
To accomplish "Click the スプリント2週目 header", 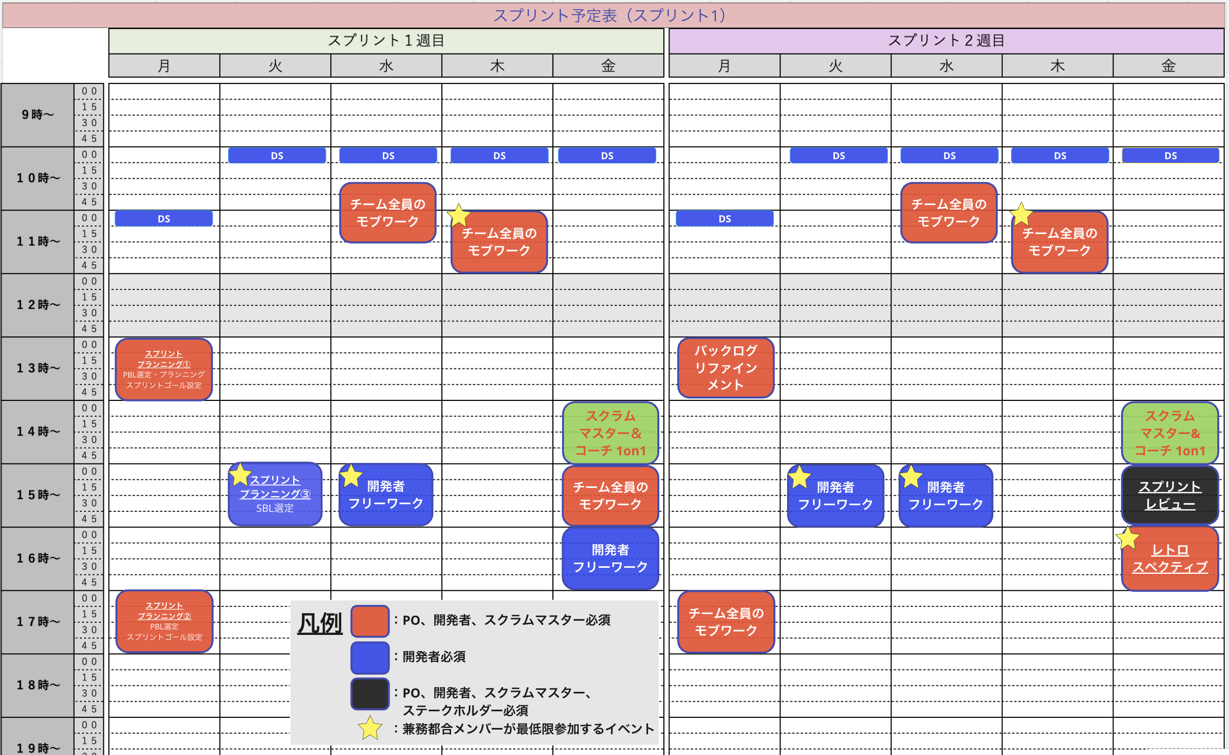I will [946, 41].
